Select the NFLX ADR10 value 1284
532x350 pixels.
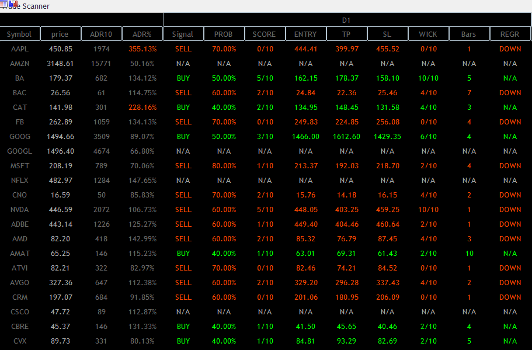tap(102, 181)
